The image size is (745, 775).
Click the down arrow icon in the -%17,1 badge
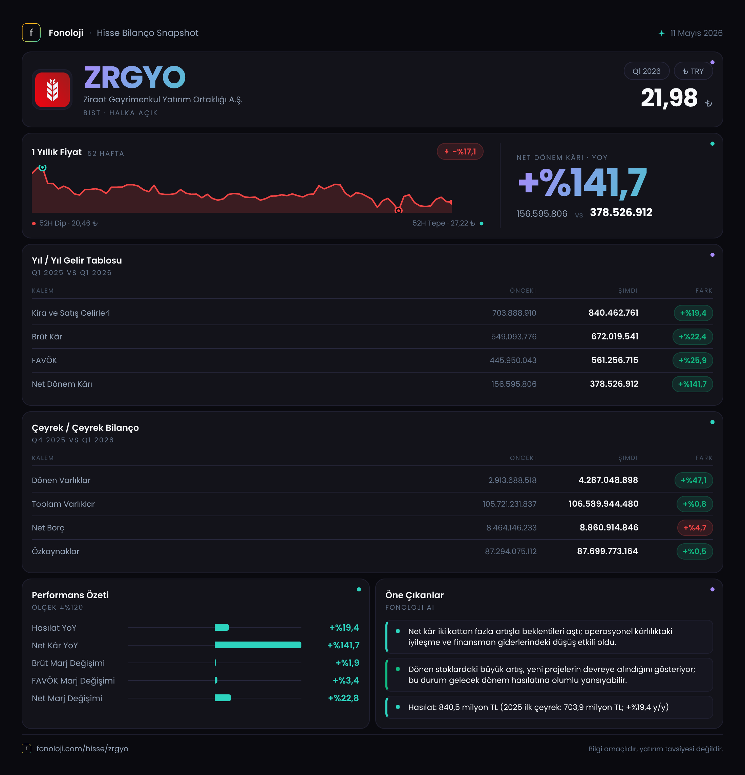click(x=447, y=151)
